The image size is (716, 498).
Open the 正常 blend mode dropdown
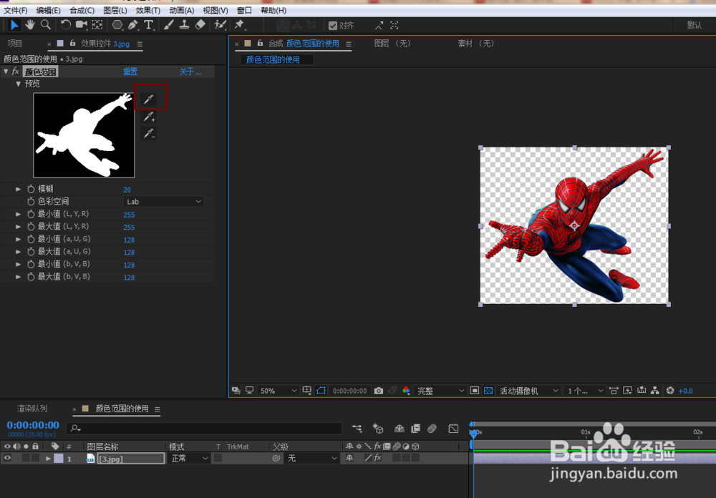point(190,458)
